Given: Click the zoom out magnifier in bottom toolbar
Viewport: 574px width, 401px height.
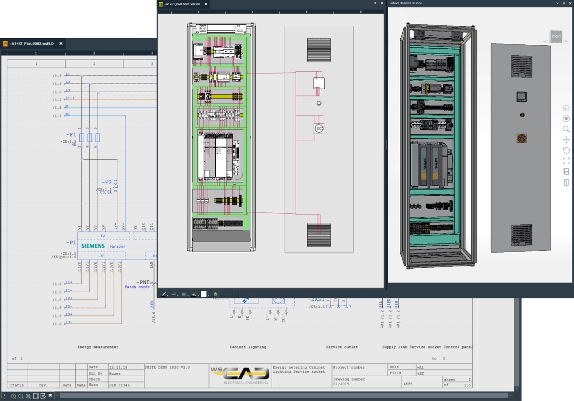Looking at the screenshot, I should (x=21, y=396).
